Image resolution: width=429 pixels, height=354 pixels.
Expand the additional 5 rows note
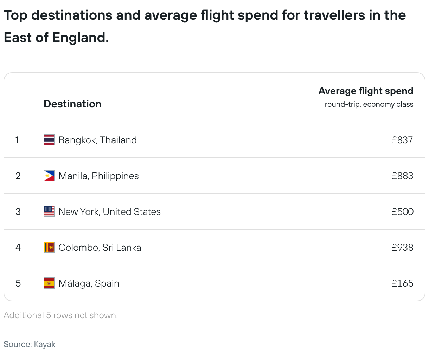(61, 315)
